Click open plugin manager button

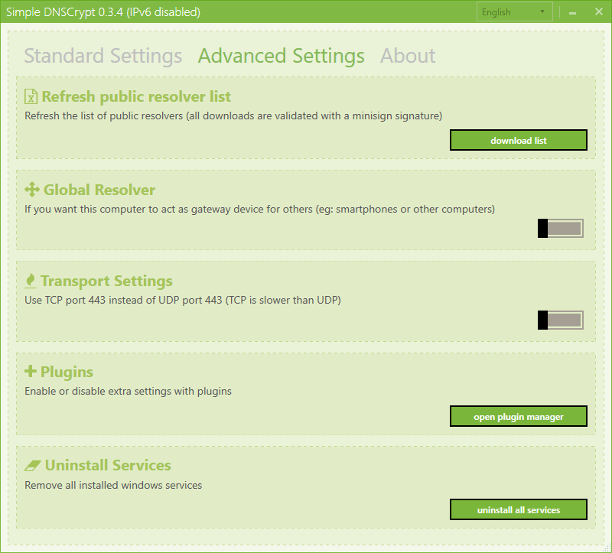[x=519, y=416]
